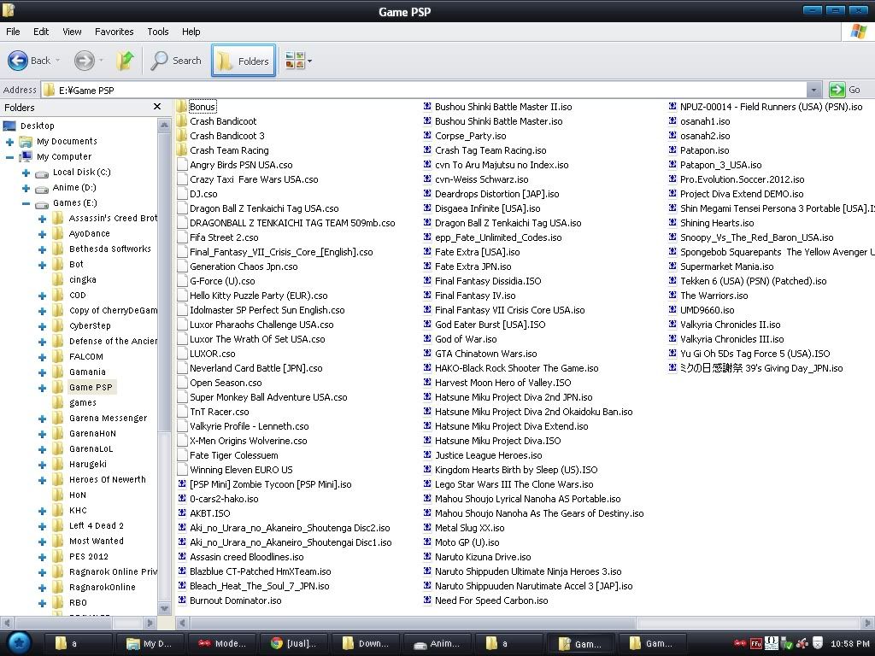
Task: Expand the FALCOM folder node
Action: click(42, 357)
